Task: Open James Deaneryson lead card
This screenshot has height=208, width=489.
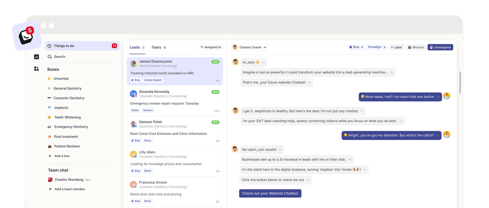Action: 175,71
